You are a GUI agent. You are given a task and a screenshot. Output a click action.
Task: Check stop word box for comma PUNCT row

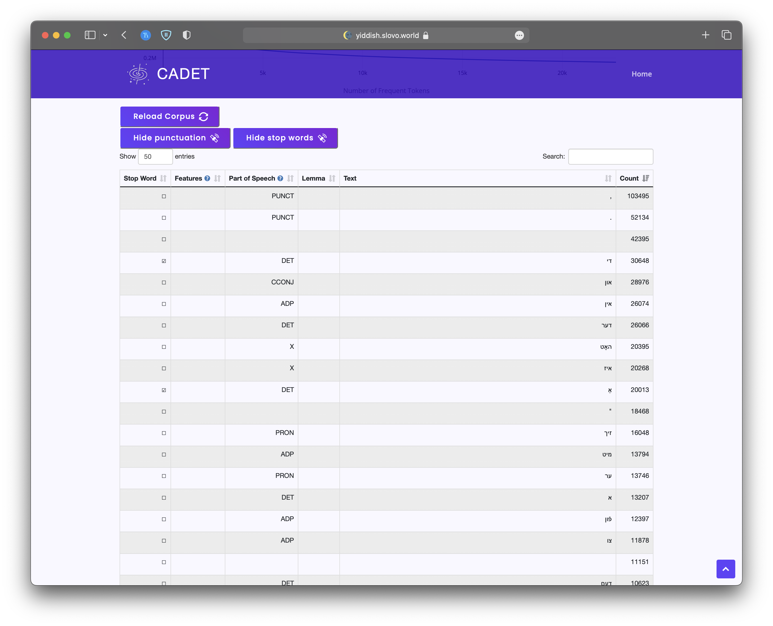pyautogui.click(x=164, y=197)
